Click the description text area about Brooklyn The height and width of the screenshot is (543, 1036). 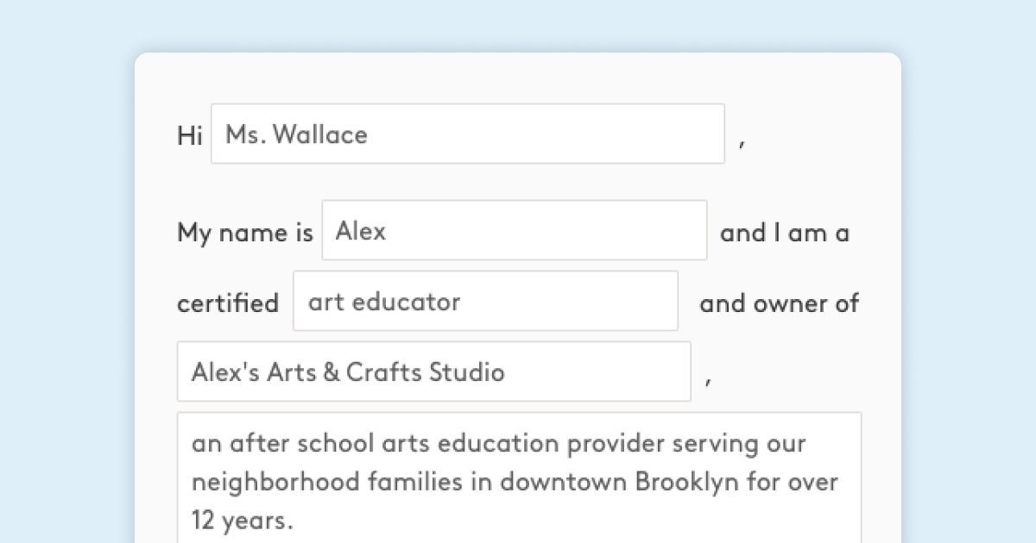518,474
